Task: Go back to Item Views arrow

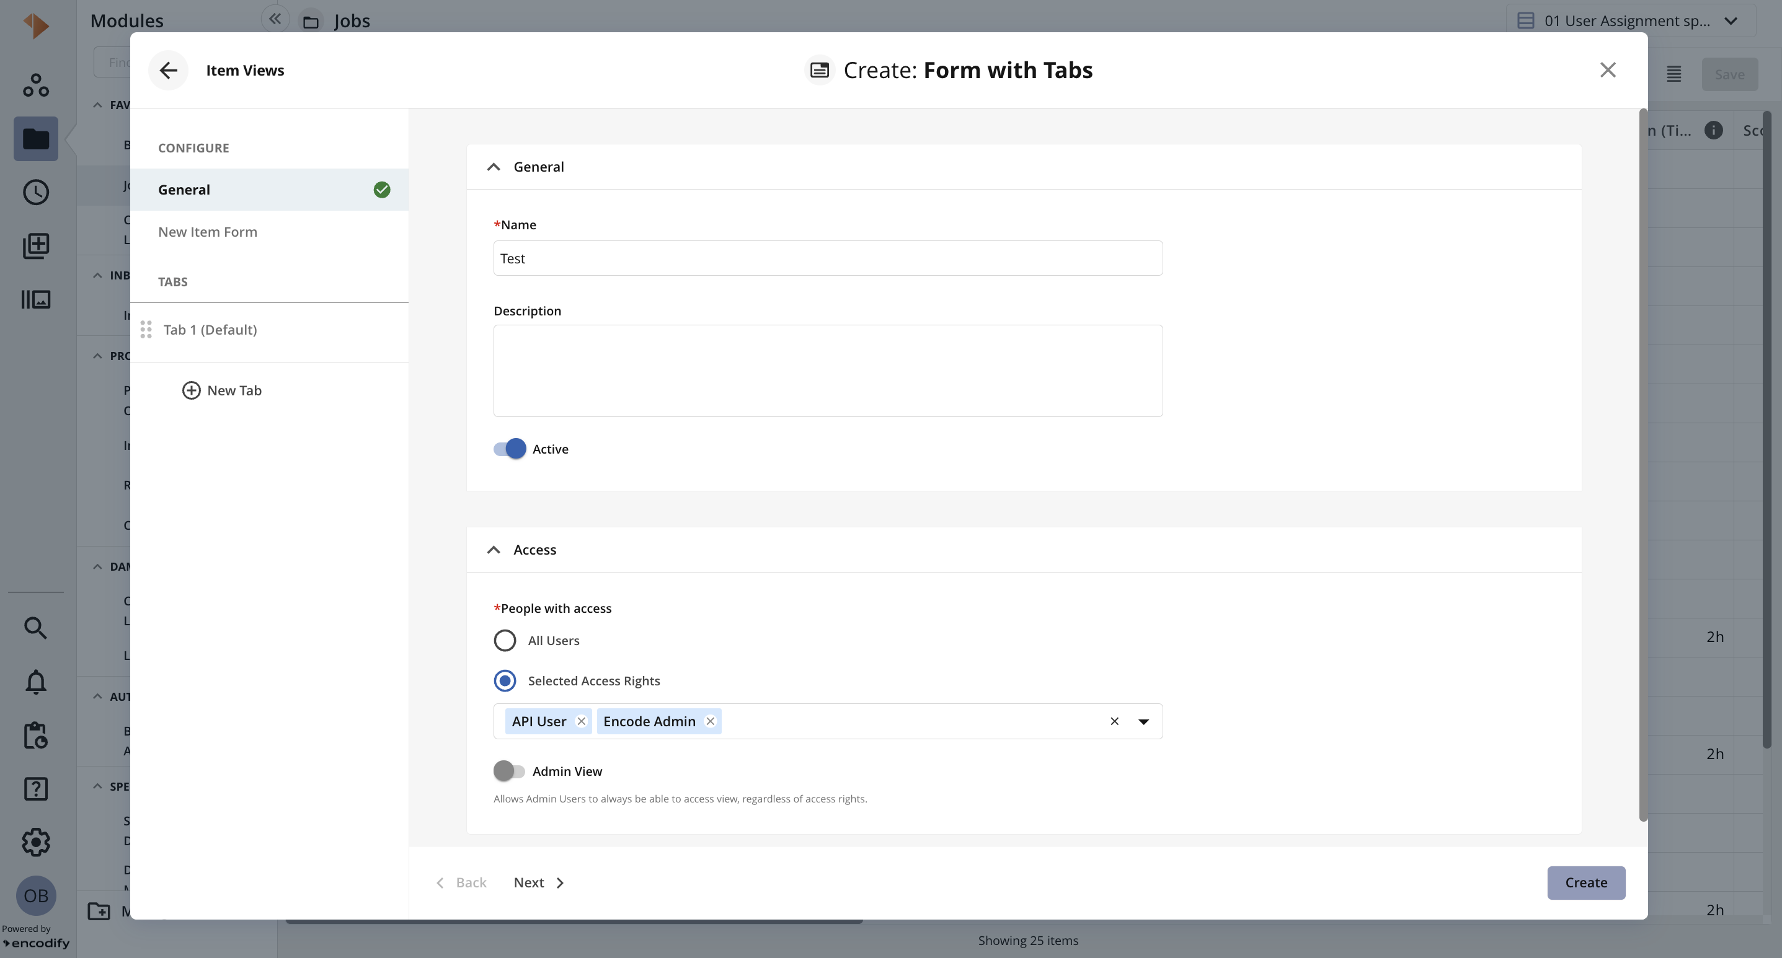Action: (x=168, y=71)
